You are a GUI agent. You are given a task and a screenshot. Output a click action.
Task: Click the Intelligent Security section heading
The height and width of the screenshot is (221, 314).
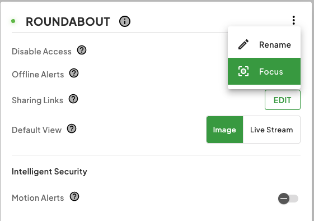pos(49,172)
